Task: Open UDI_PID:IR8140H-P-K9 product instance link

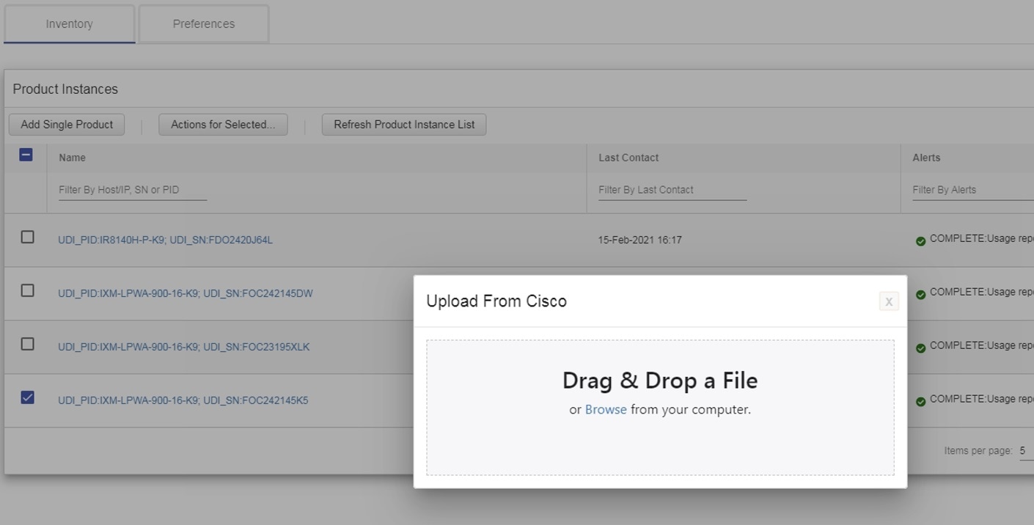Action: tap(166, 240)
